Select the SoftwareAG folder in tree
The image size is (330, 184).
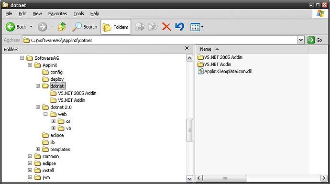(x=43, y=58)
